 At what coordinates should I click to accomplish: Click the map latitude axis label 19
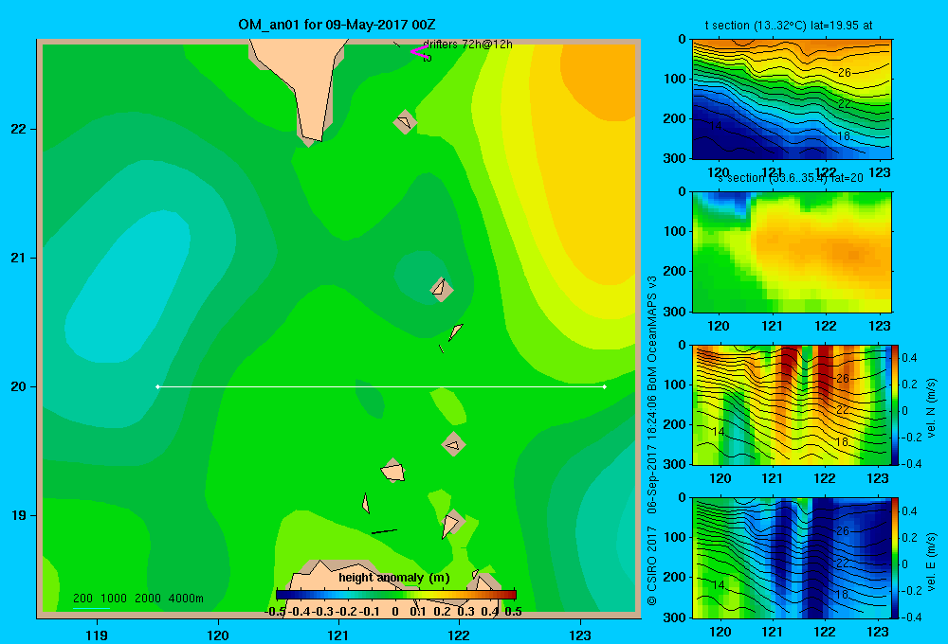coord(19,515)
